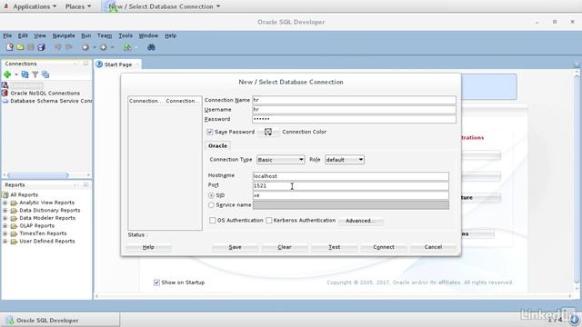Viewport: 582px width, 327px height.
Task: Toggle Show on Startup checkbox
Action: tap(156, 282)
